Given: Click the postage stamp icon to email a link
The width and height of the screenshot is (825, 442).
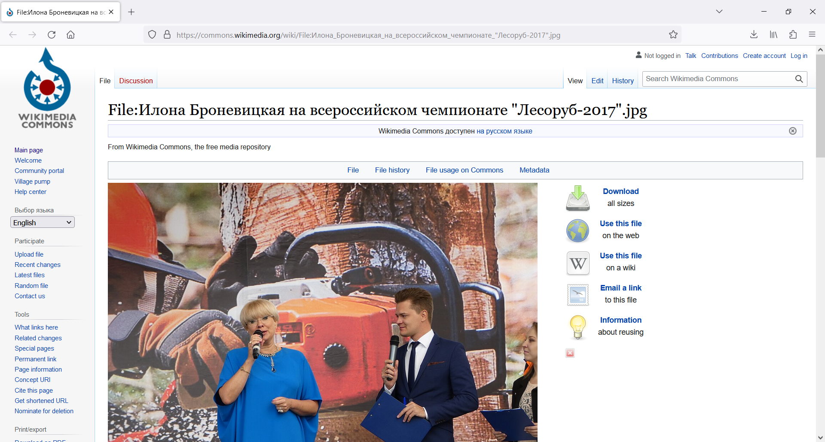Looking at the screenshot, I should coord(577,295).
